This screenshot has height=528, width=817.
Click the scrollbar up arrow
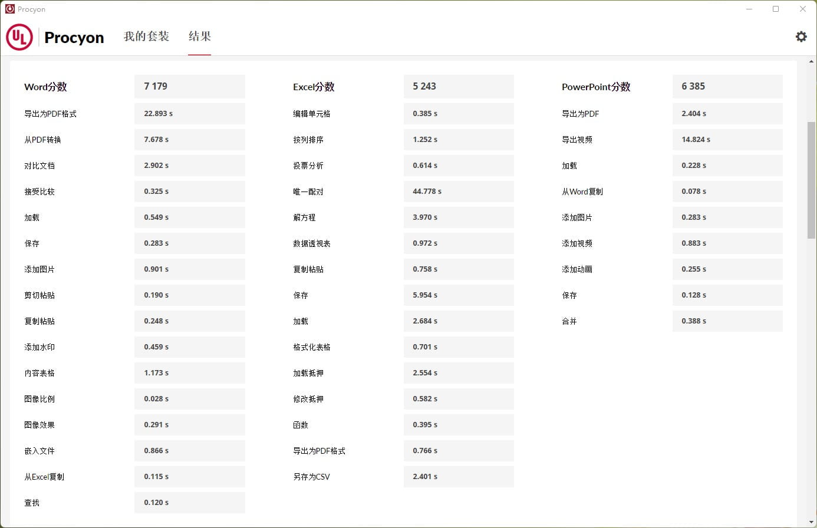pyautogui.click(x=812, y=61)
